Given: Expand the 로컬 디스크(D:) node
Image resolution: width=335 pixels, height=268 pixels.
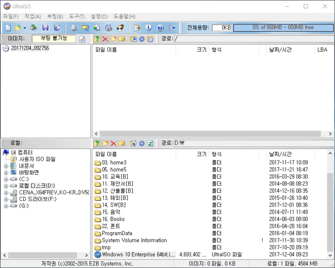Looking at the screenshot, I should 6,186.
